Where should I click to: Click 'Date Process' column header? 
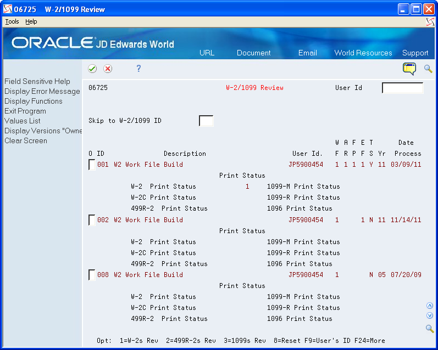408,148
